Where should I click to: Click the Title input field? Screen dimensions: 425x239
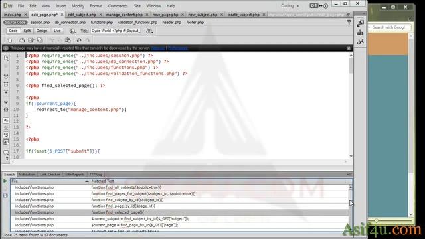tap(116, 31)
